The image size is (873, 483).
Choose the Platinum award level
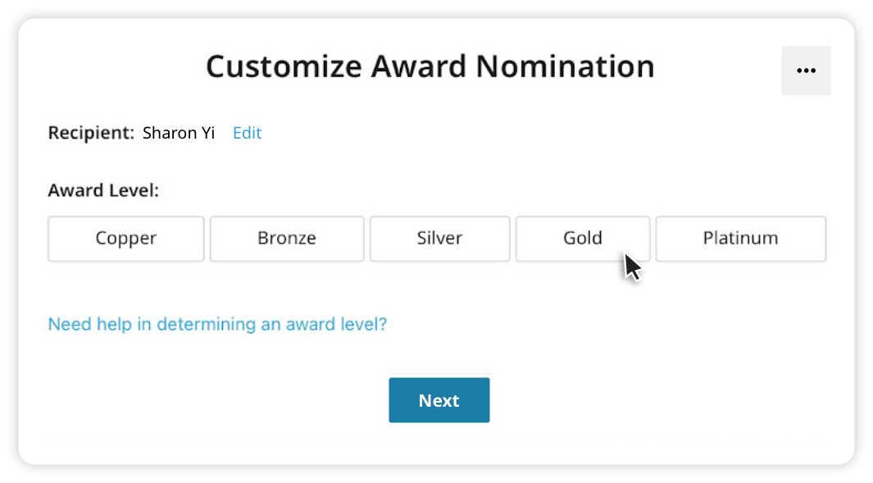tap(740, 239)
